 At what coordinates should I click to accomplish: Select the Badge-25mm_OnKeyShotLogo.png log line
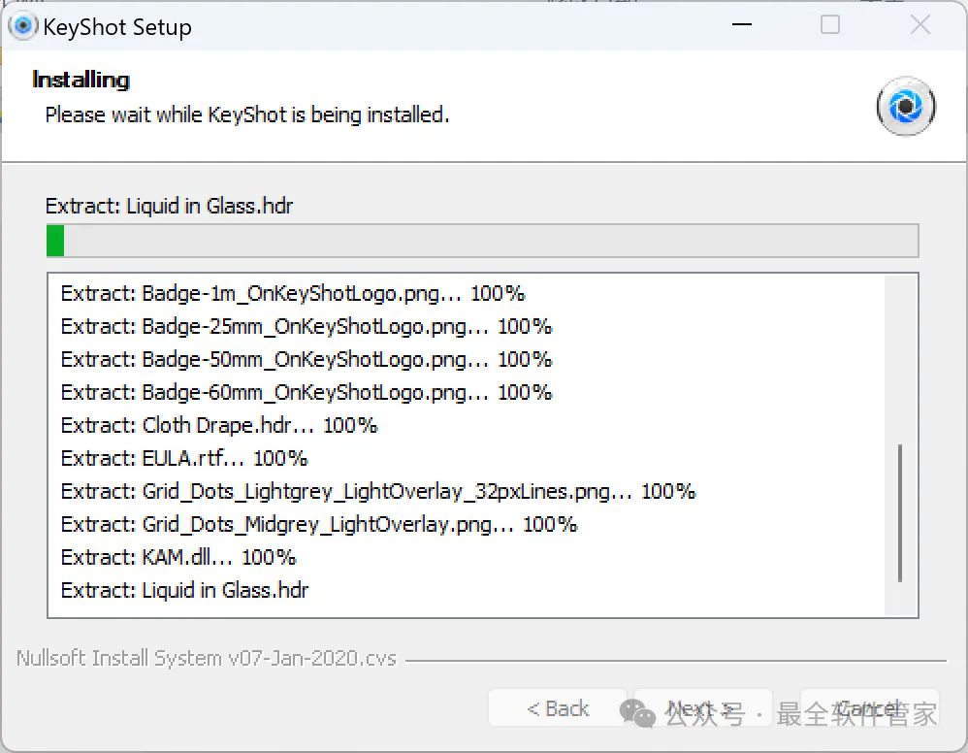307,326
